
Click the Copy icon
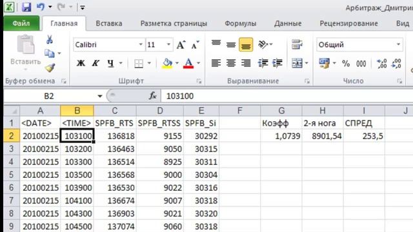pyautogui.click(x=49, y=53)
